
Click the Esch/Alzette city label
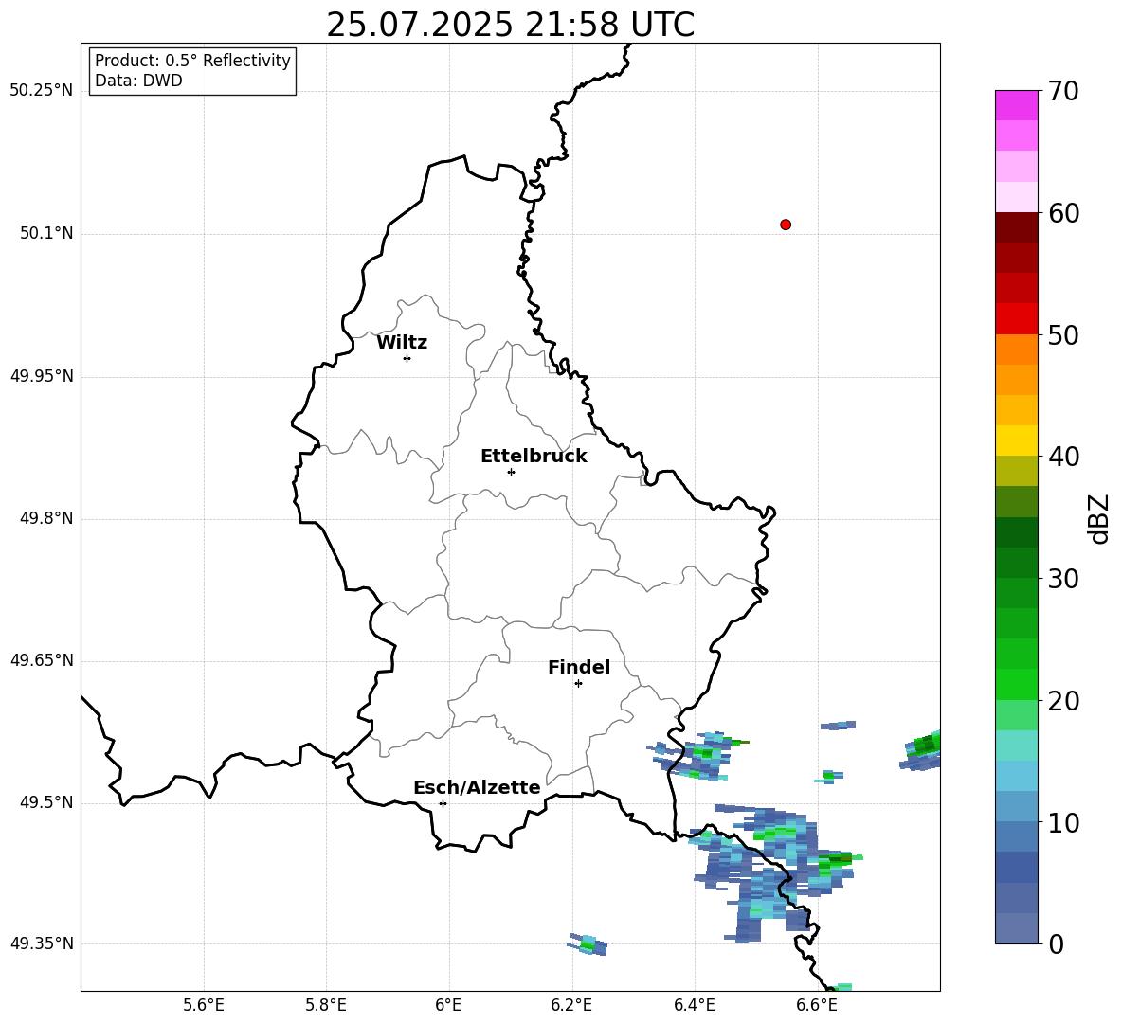click(477, 788)
